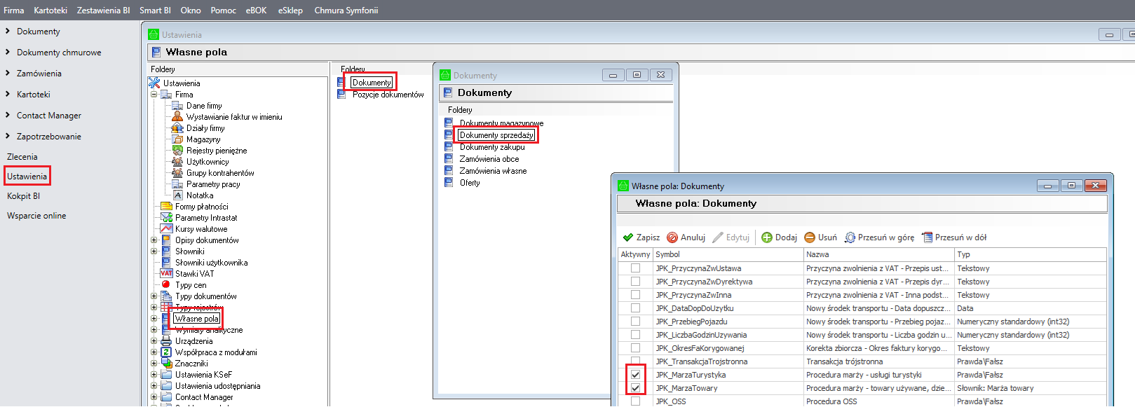Image resolution: width=1135 pixels, height=407 pixels.
Task: Click the red Anuluj cancel icon
Action: tap(672, 237)
